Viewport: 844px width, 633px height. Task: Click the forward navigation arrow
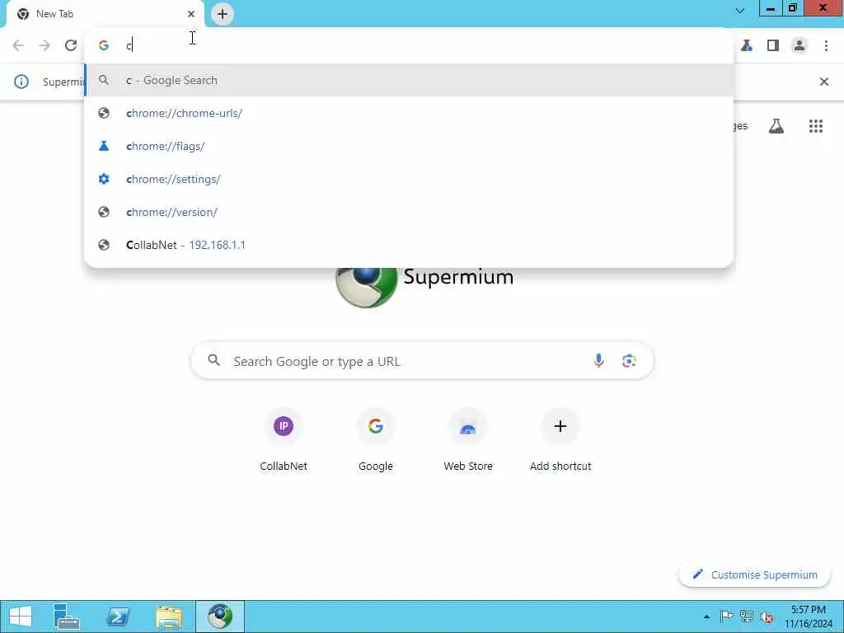click(x=45, y=45)
